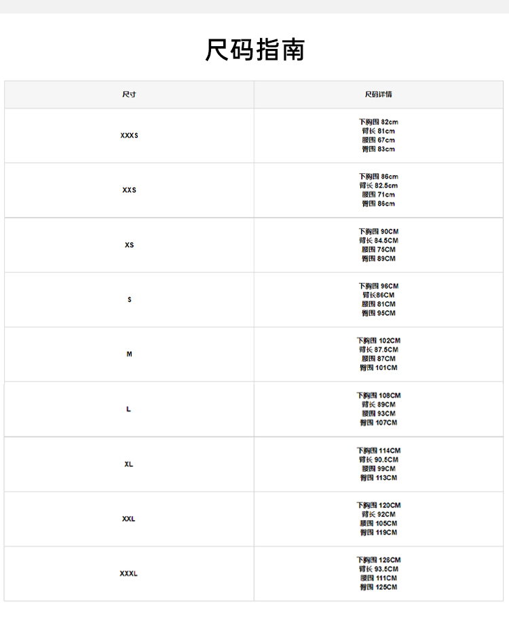Select the XXL size cell
The width and height of the screenshot is (509, 626).
[x=129, y=519]
